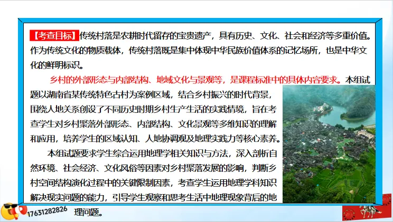Click the black text 本组试 after red sentence

pos(358,80)
